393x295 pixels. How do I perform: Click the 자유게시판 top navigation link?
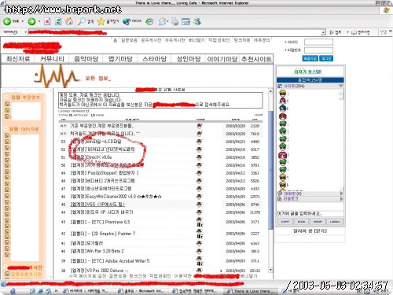(174, 40)
